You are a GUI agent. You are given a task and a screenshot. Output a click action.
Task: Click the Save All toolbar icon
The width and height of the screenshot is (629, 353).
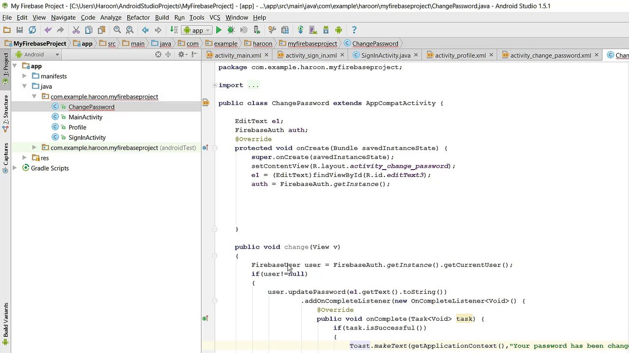[20, 30]
